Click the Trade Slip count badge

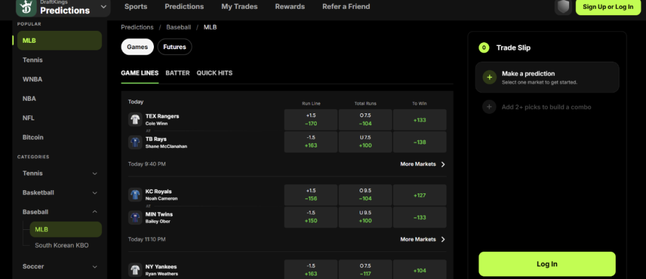(484, 48)
